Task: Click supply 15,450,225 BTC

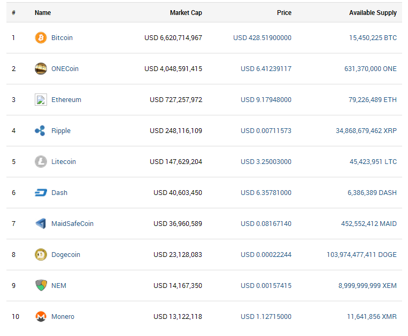Action: (373, 38)
